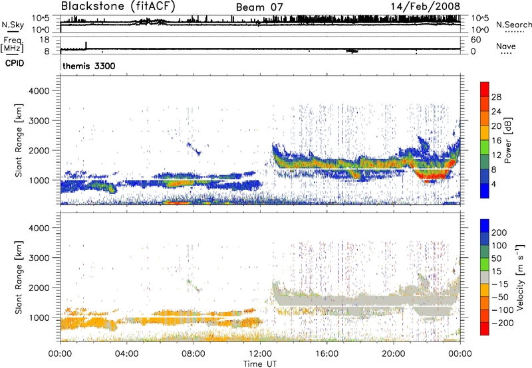Click the "08:00" time tick label
The width and height of the screenshot is (532, 368).
(x=194, y=354)
